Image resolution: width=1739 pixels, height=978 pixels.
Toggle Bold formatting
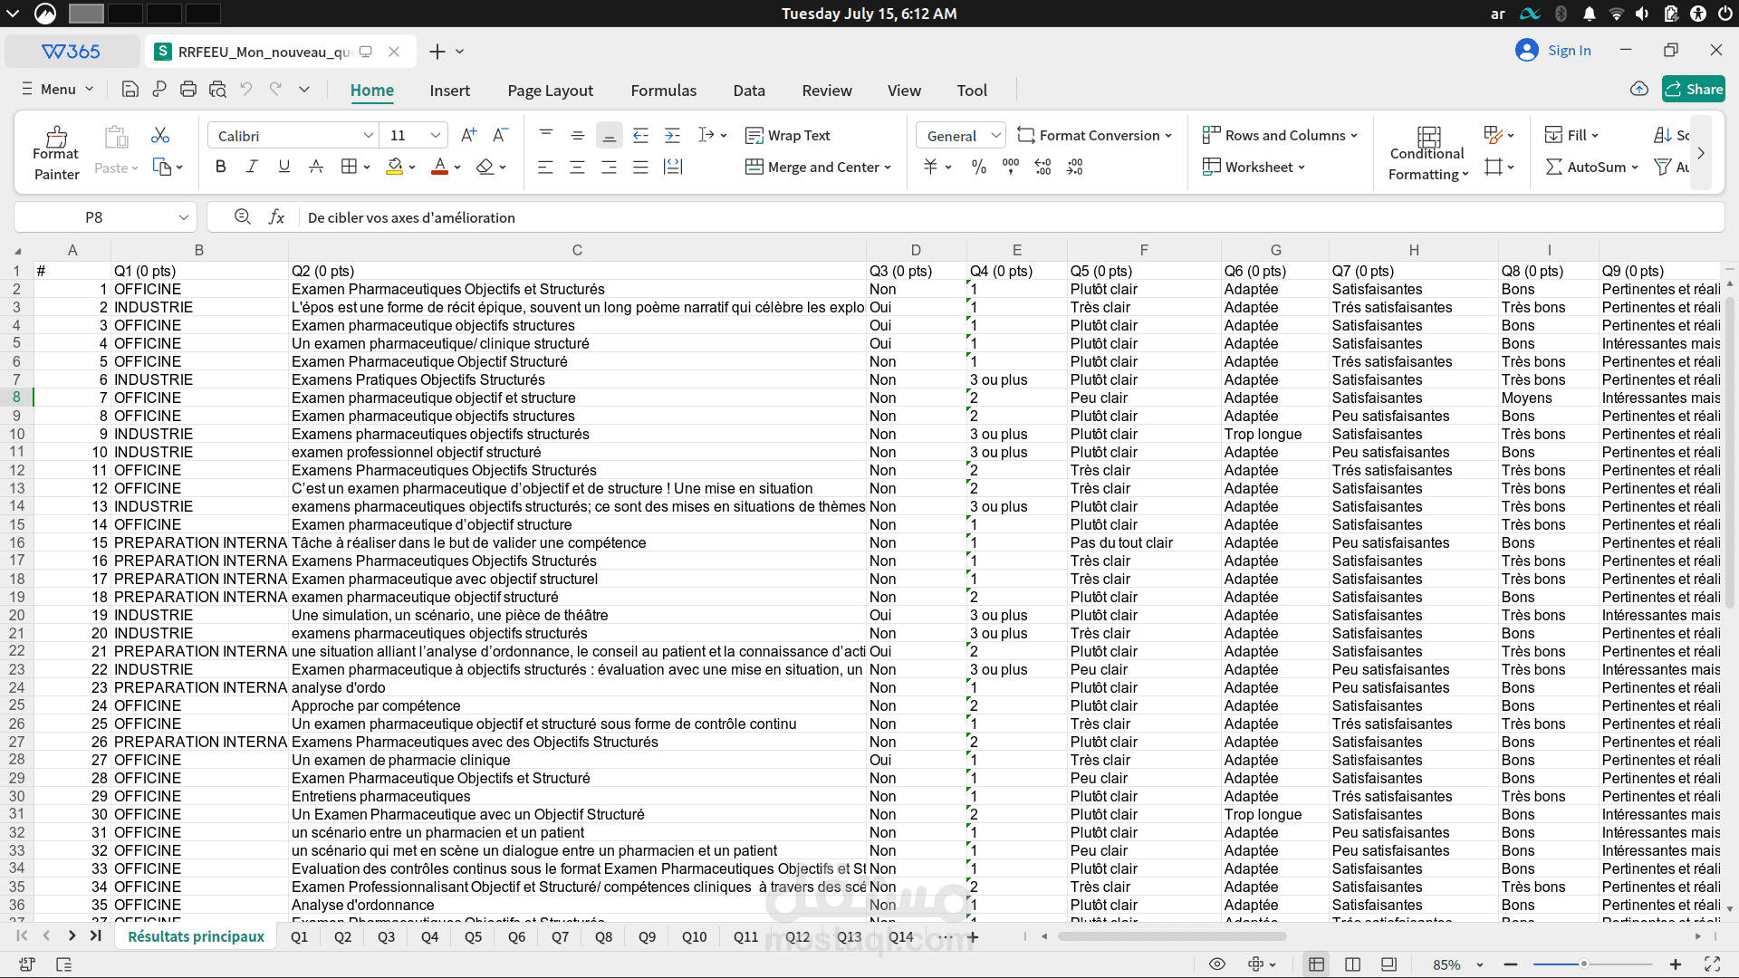click(220, 167)
